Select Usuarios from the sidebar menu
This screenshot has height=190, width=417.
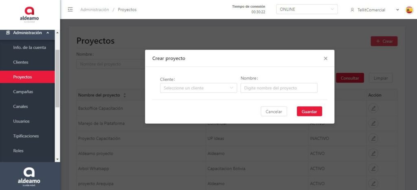tap(21, 121)
